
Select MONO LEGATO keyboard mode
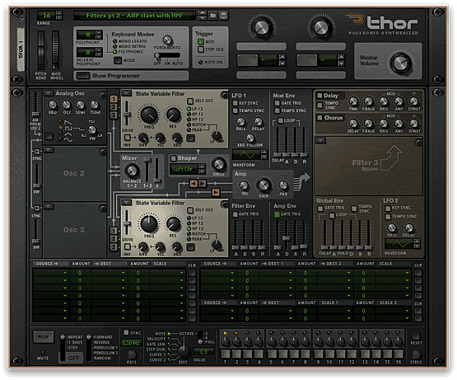[114, 41]
